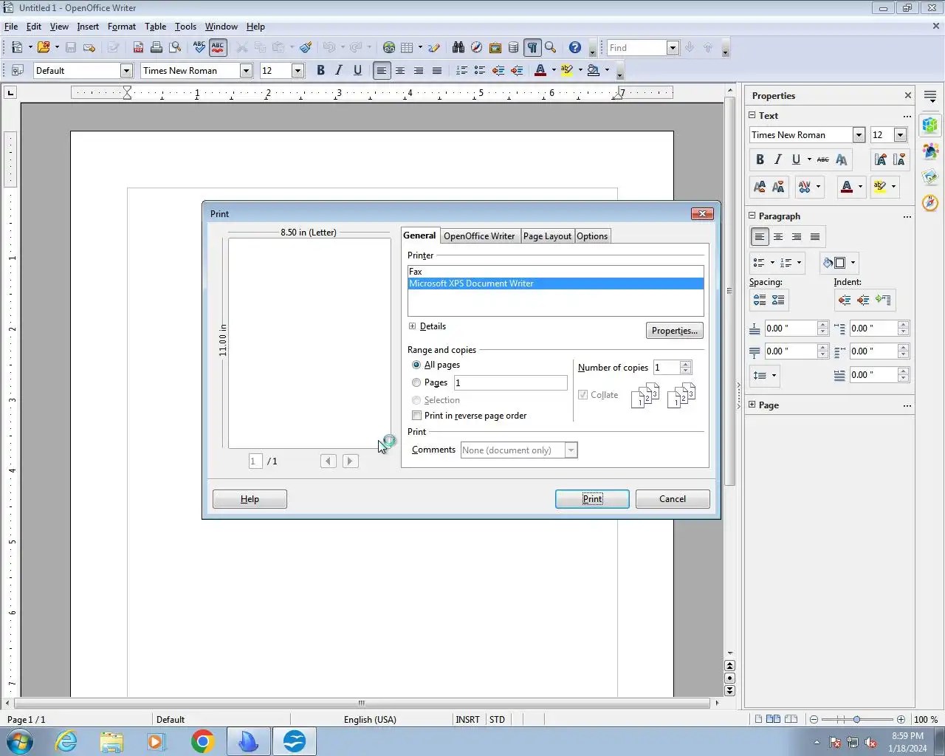The width and height of the screenshot is (945, 756).
Task: Click the Font Color icon in toolbar
Action: click(540, 70)
